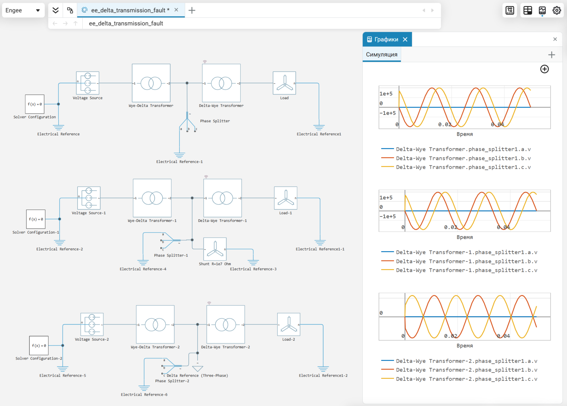Image resolution: width=567 pixels, height=406 pixels.
Task: Switch to the ee_delta_transmission_fault tab
Action: pos(130,10)
